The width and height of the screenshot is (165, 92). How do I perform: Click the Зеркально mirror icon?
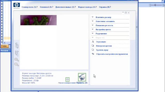(93, 42)
